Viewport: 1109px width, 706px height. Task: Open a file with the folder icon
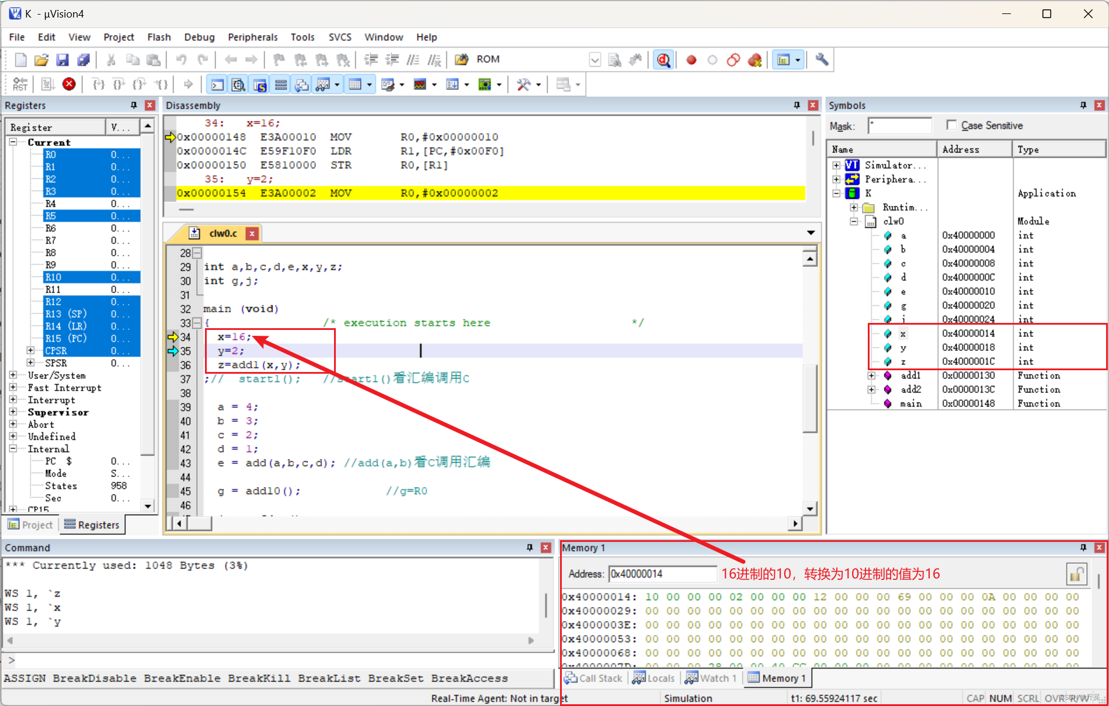click(x=41, y=60)
